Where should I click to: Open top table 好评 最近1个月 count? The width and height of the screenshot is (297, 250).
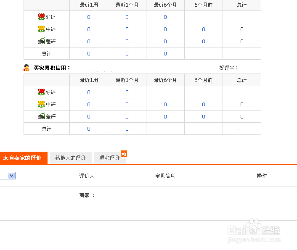[x=127, y=17]
